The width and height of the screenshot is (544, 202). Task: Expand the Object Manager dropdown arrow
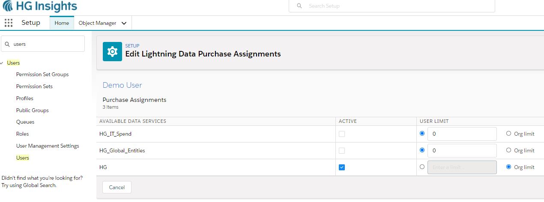point(124,24)
